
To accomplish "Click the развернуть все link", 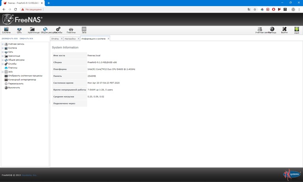I will [10, 39].
